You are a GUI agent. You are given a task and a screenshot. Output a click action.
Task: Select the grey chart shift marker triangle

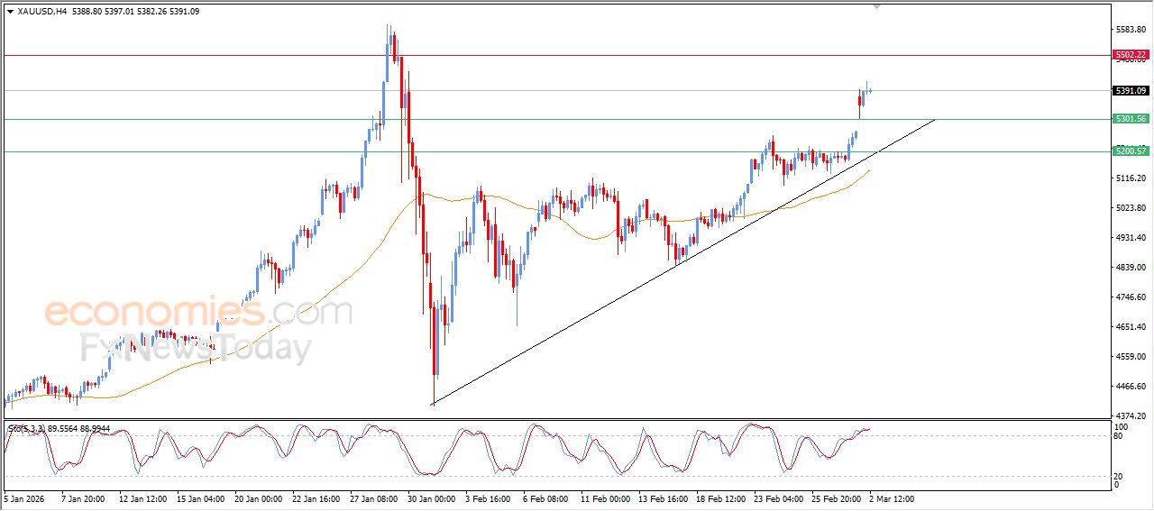click(x=876, y=6)
